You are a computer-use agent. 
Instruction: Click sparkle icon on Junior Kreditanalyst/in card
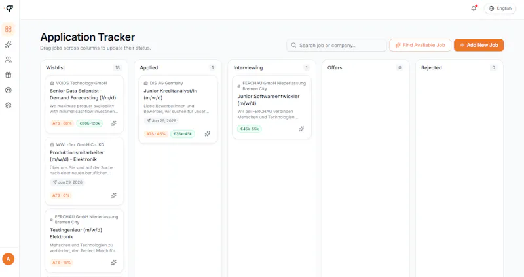[208, 134]
